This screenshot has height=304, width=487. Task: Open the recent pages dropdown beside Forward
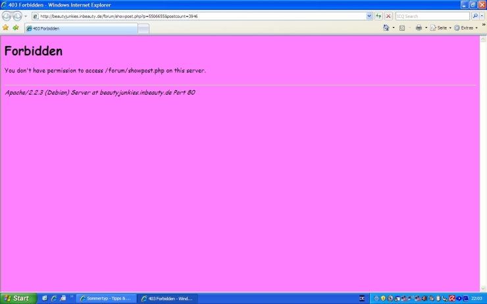pyautogui.click(x=26, y=16)
